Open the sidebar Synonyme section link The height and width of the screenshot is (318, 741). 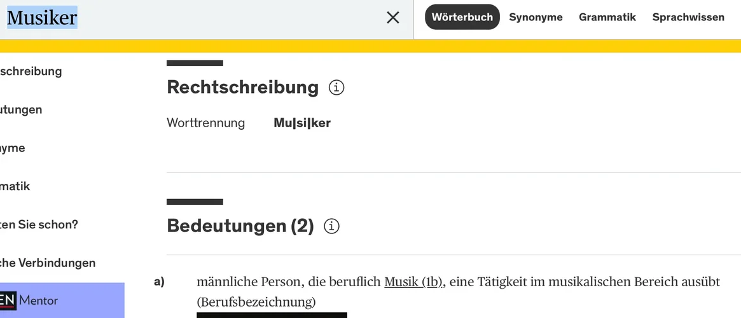pyautogui.click(x=13, y=148)
